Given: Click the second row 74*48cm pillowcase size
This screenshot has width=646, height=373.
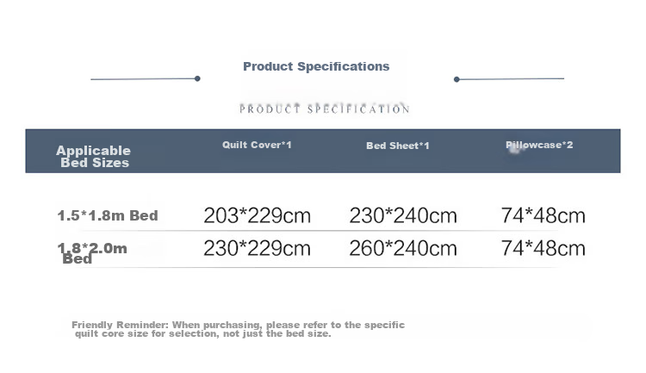Looking at the screenshot, I should coord(543,248).
